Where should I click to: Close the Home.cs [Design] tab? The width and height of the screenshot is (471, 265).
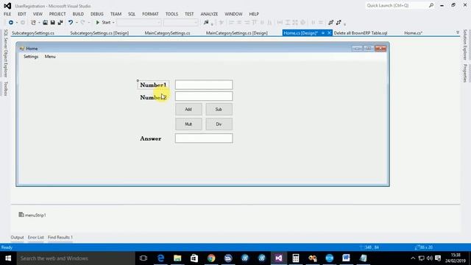click(x=329, y=33)
